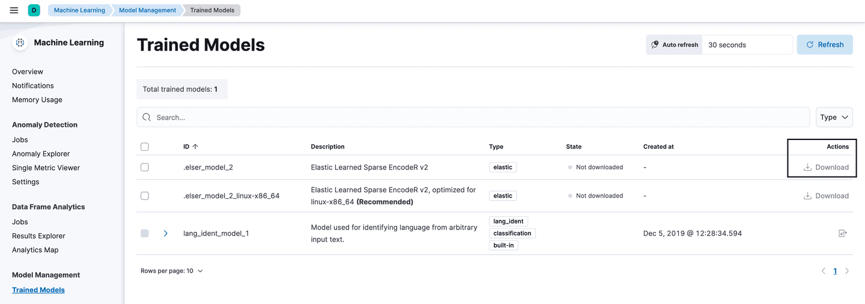Screen dimensions: 865x304
Task: Open Anomaly Explorer in the sidebar
Action: tap(41, 154)
